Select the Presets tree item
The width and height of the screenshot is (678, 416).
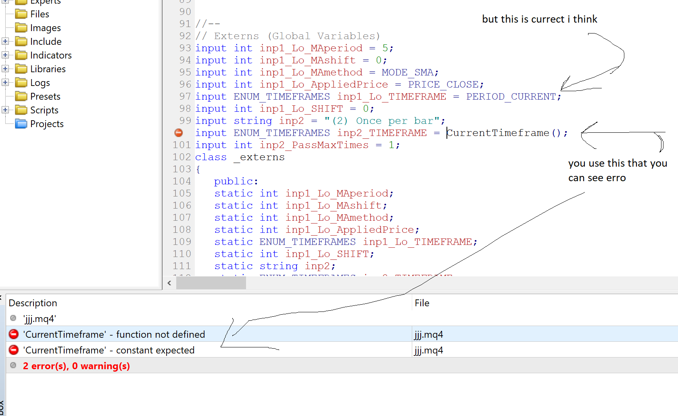click(45, 96)
